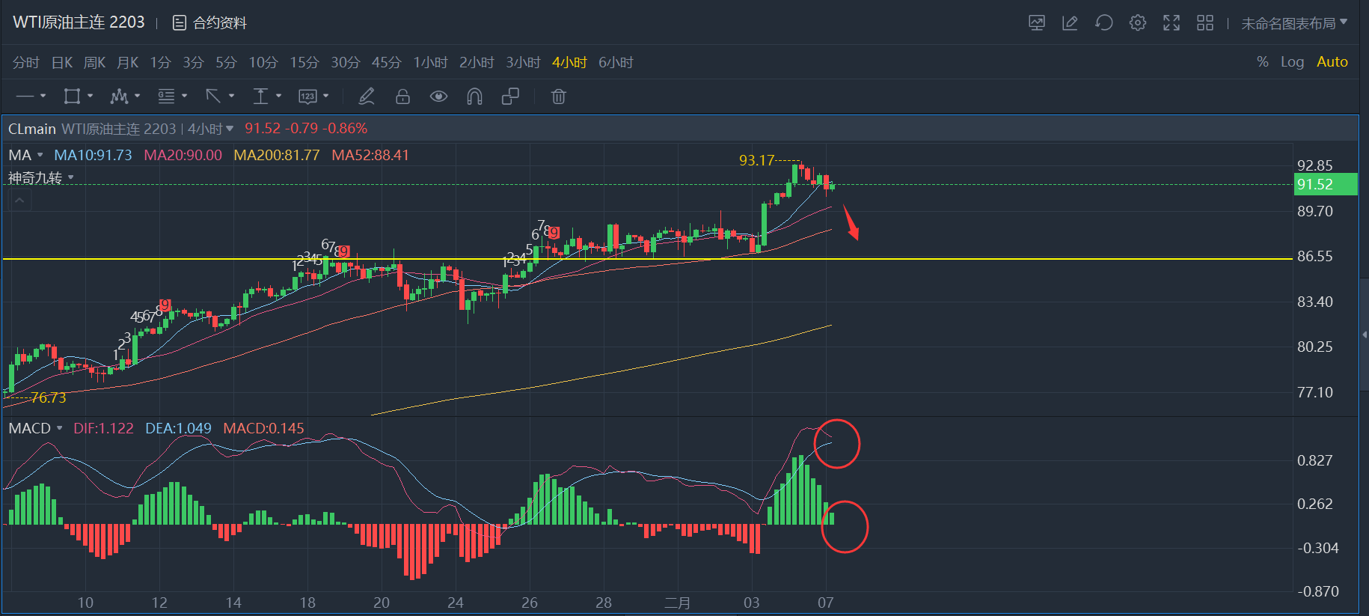Switch to the 30分 timeframe
This screenshot has width=1369, height=616.
coord(346,62)
